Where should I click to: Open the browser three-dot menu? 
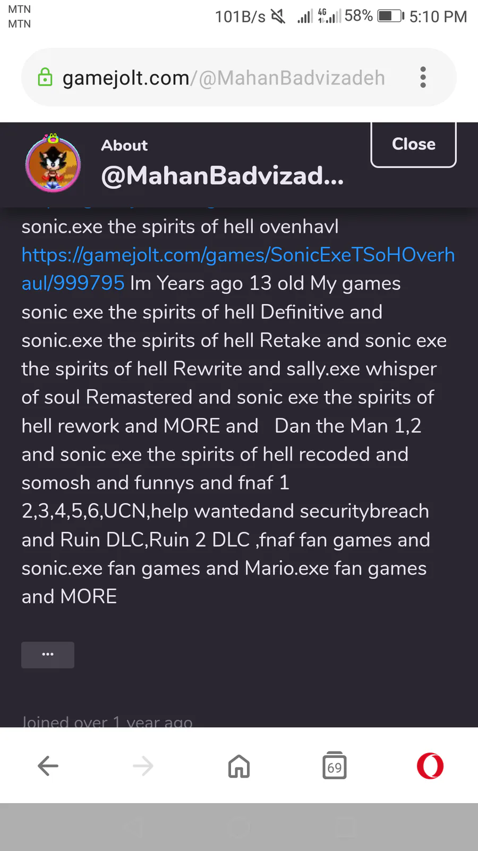[423, 78]
